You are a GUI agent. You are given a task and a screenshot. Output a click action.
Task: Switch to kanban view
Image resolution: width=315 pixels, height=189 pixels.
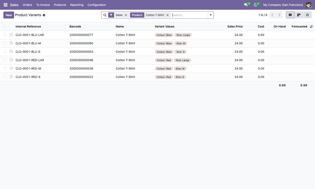pyautogui.click(x=299, y=15)
